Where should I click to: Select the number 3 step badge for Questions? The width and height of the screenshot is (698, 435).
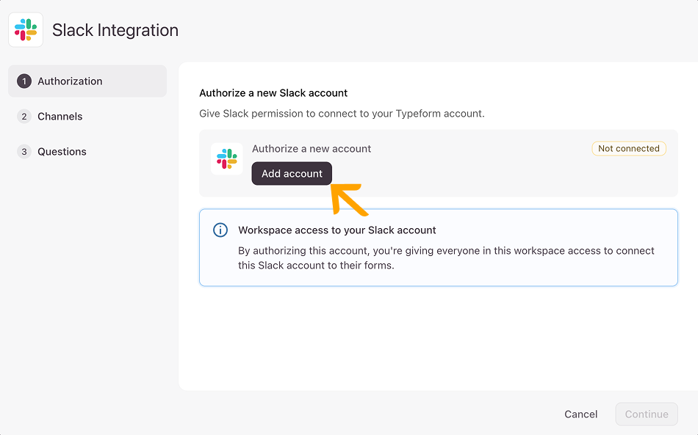[24, 152]
